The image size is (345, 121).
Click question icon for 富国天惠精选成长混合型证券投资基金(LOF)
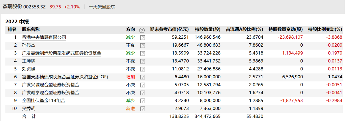[142, 77]
